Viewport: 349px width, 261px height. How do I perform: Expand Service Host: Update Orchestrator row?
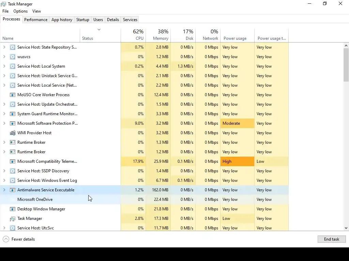click(4, 104)
